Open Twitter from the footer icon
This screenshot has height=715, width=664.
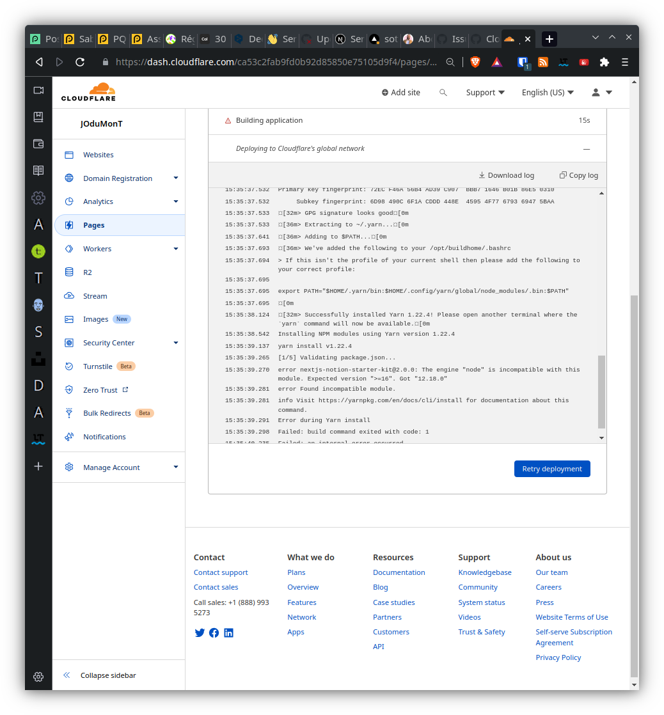point(200,632)
